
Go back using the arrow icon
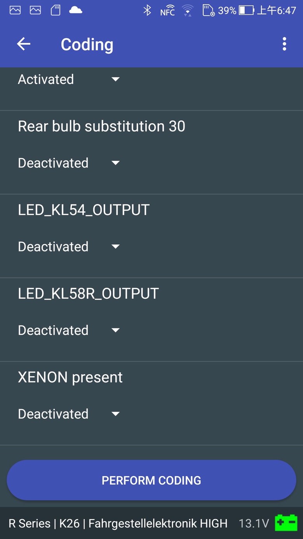point(24,44)
